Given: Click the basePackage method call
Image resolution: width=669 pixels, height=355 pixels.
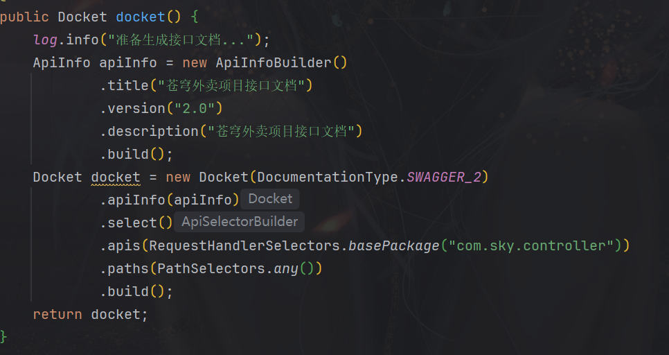Looking at the screenshot, I should [393, 245].
